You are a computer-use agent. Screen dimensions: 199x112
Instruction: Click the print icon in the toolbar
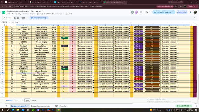click(x=15, y=18)
